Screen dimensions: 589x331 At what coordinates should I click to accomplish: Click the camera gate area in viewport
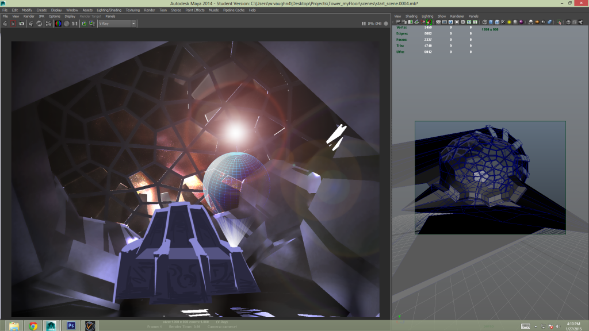[490, 178]
